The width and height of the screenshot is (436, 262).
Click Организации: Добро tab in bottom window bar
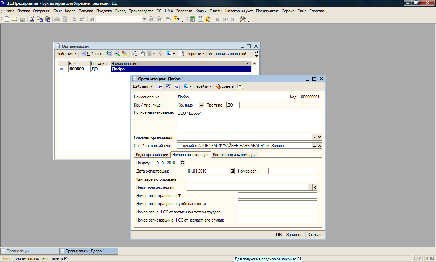click(x=89, y=251)
